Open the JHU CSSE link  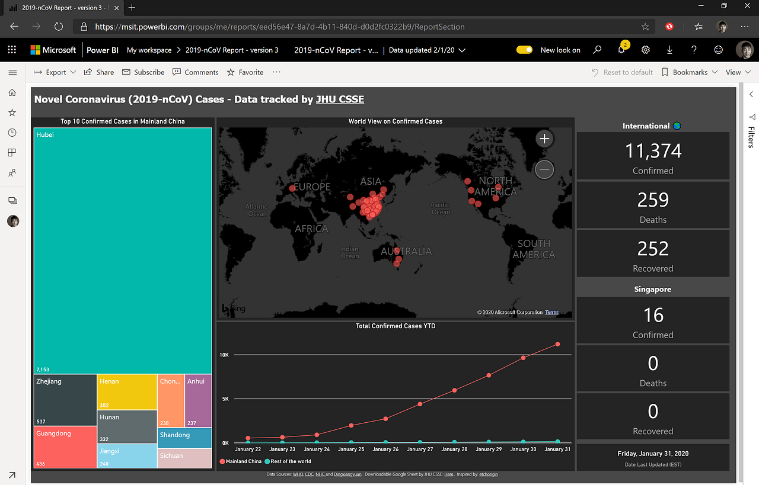pyautogui.click(x=340, y=99)
